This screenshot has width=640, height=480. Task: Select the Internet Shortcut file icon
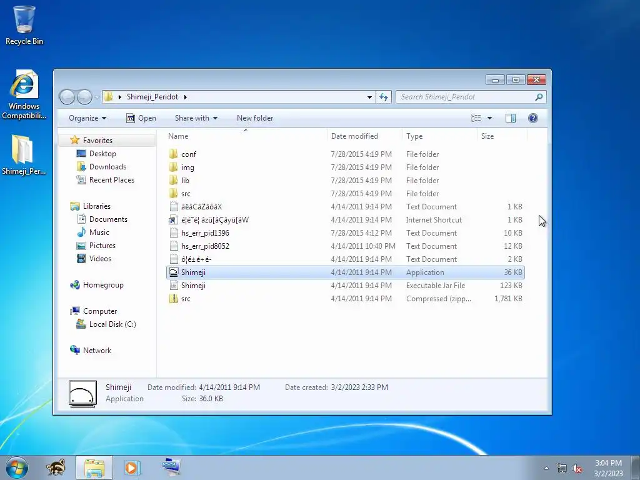click(174, 219)
